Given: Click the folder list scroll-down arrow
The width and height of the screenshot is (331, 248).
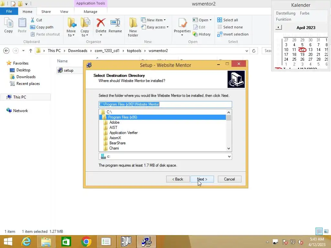Looking at the screenshot, I should click(x=229, y=149).
